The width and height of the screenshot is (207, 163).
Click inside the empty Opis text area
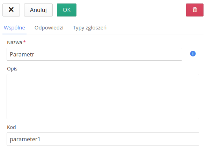point(103,96)
